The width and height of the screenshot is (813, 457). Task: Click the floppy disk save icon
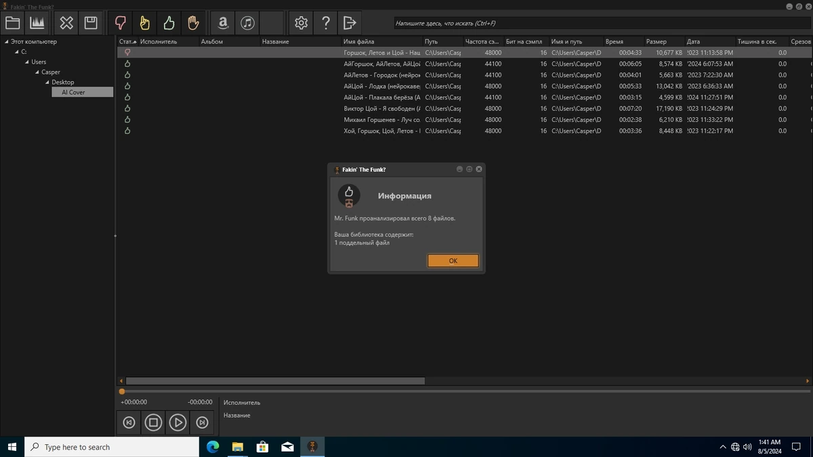point(91,23)
